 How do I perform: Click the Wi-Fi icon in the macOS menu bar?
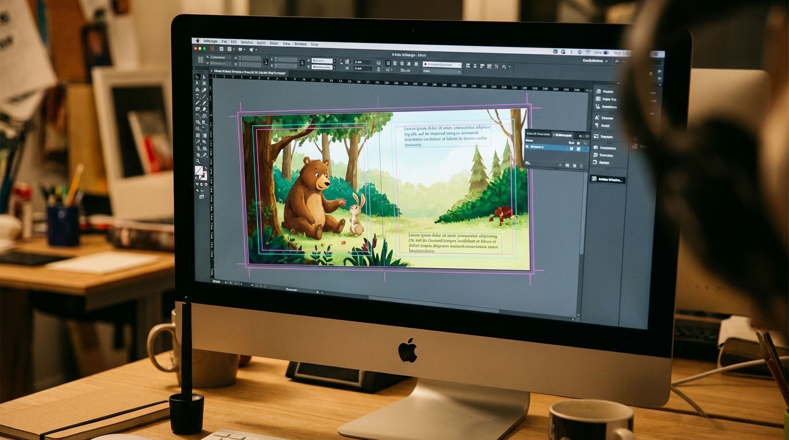588,52
